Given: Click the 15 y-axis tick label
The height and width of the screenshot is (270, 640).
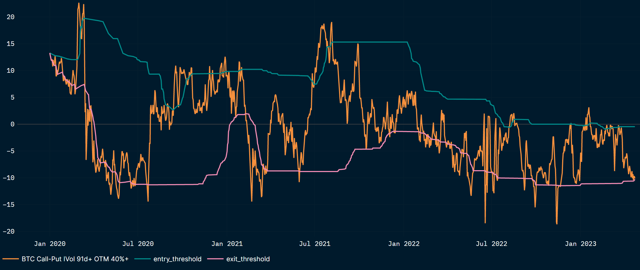Looking at the screenshot, I should click(10, 44).
